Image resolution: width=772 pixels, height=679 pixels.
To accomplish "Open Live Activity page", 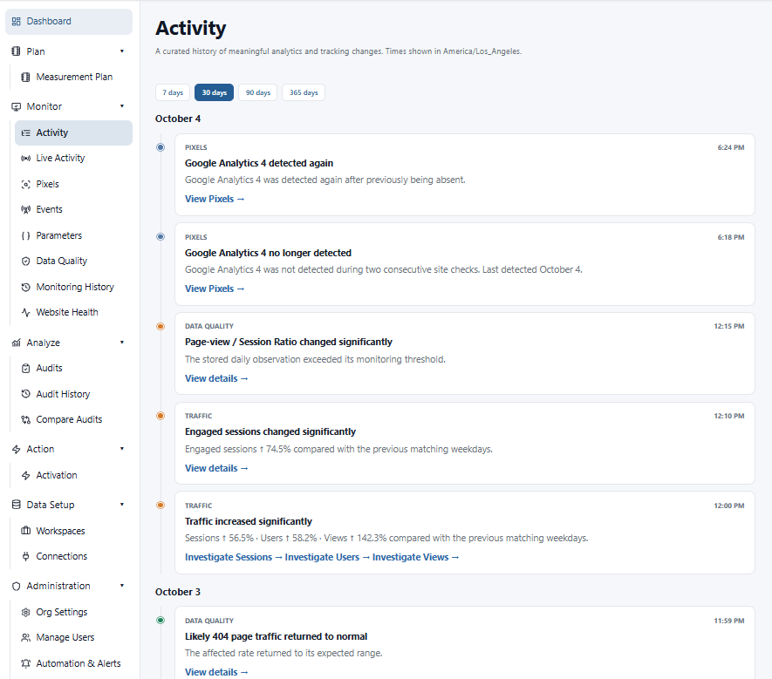I will [73, 158].
